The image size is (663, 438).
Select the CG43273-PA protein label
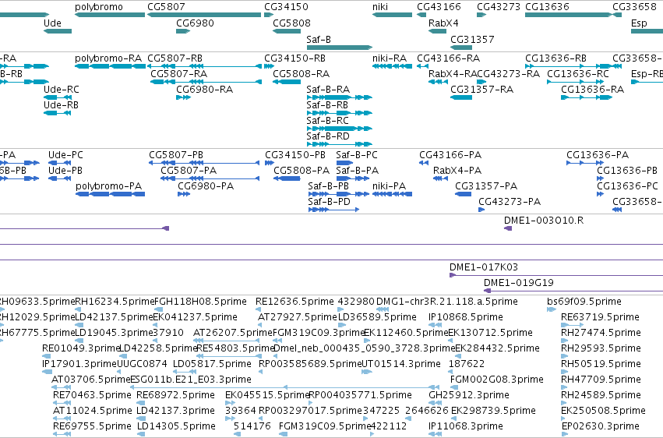510,202
